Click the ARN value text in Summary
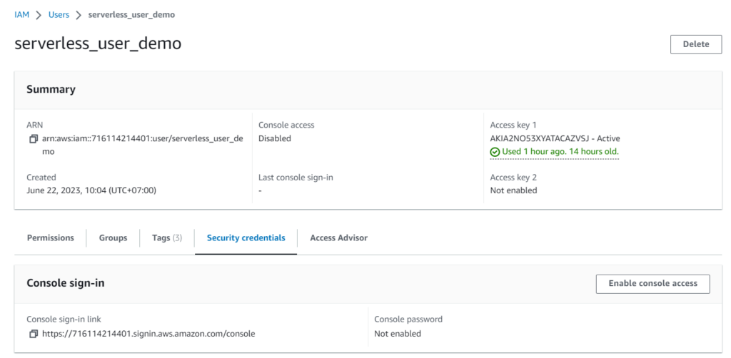The image size is (731, 358). coord(142,138)
